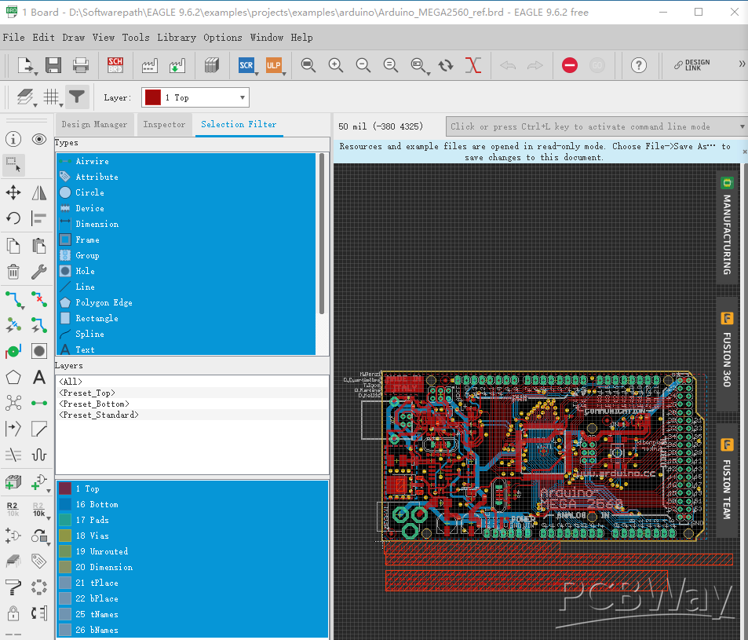Select the Polygon tool
Screen dimensions: 748x640
[13, 378]
